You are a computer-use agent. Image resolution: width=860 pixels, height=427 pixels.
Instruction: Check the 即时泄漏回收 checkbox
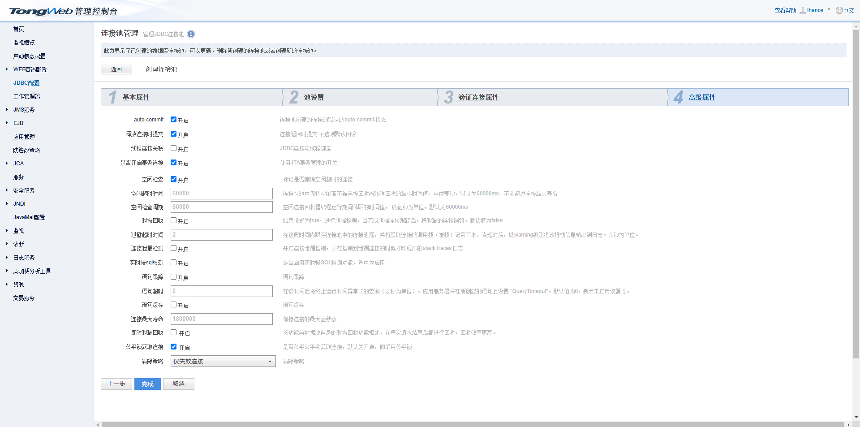(x=173, y=332)
